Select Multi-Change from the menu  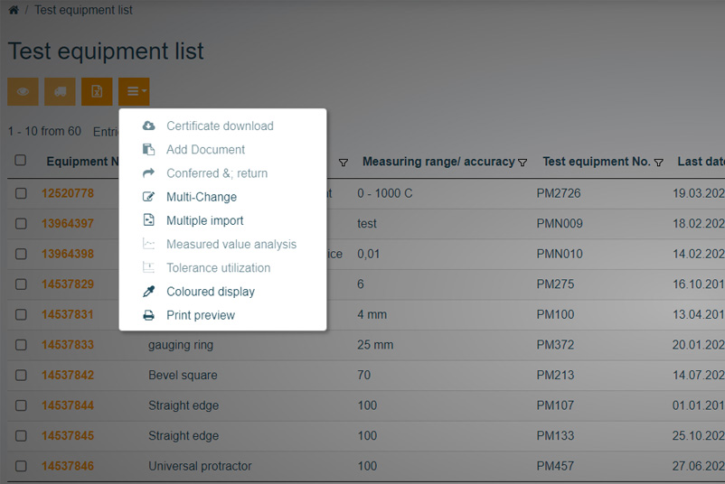[x=202, y=197]
